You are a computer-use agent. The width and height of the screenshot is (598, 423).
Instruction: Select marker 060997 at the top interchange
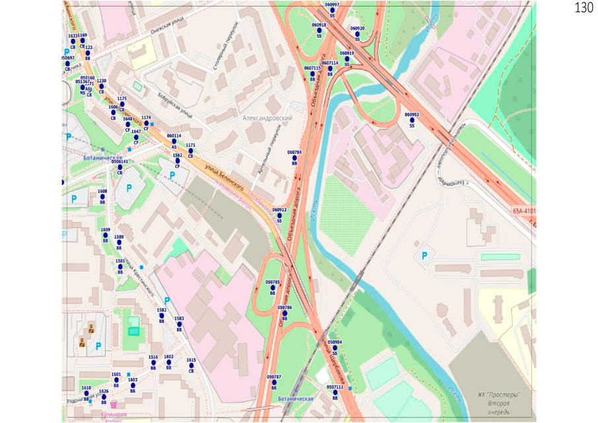click(332, 10)
